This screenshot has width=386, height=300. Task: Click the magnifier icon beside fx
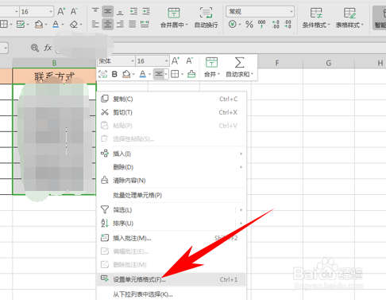point(35,48)
